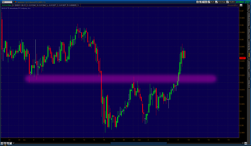Click the R: 0.000005 range value
Screen dimensions: 251x146
tap(72, 5)
